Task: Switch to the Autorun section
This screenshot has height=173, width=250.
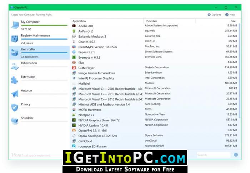Action: coord(40,94)
